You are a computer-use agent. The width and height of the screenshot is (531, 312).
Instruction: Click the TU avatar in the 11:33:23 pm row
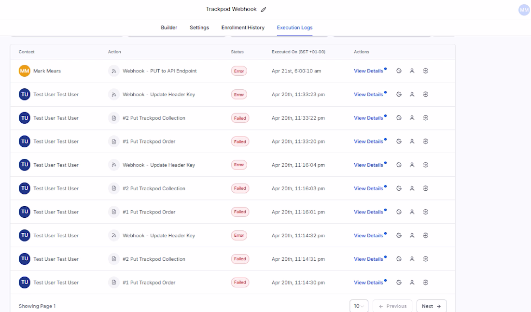(25, 95)
